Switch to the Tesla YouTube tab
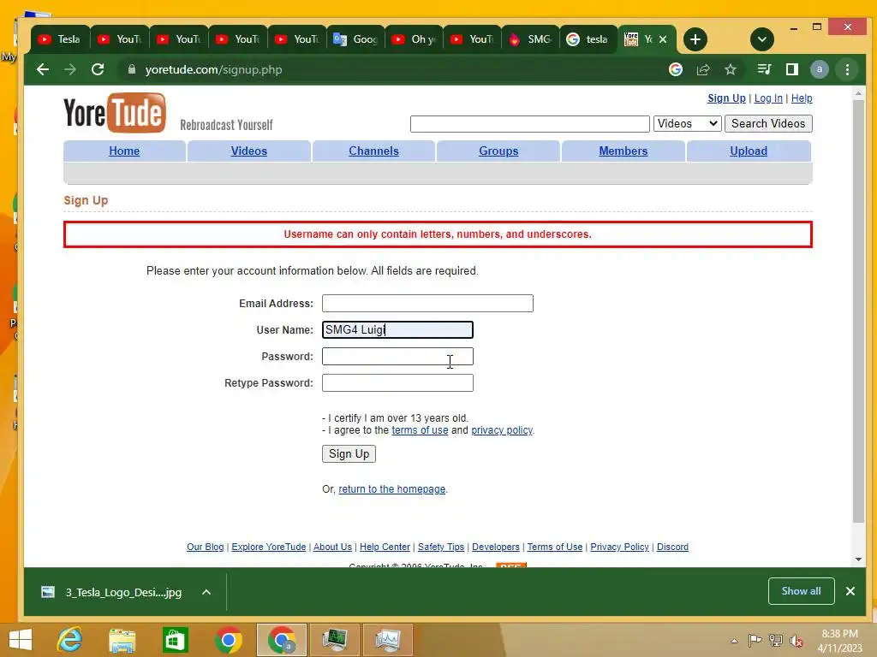This screenshot has width=877, height=657. click(60, 39)
